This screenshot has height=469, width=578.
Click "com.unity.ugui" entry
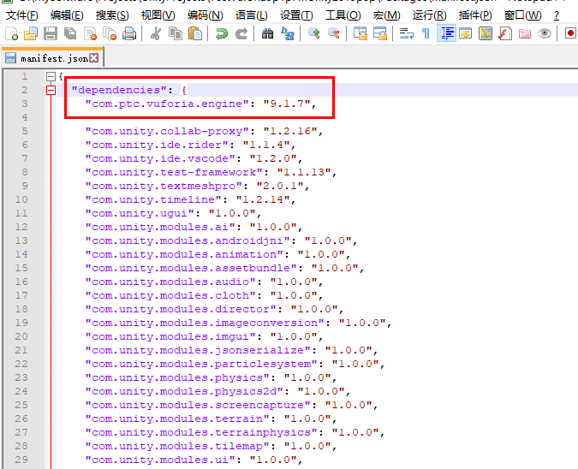[140, 213]
